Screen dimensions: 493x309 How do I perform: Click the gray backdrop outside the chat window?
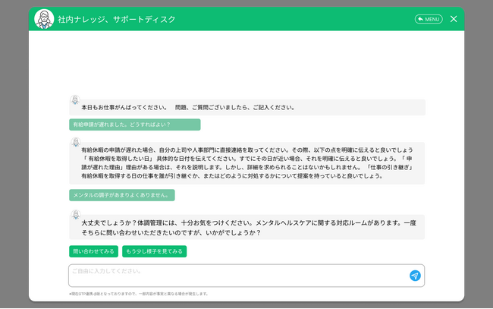click(x=14, y=152)
